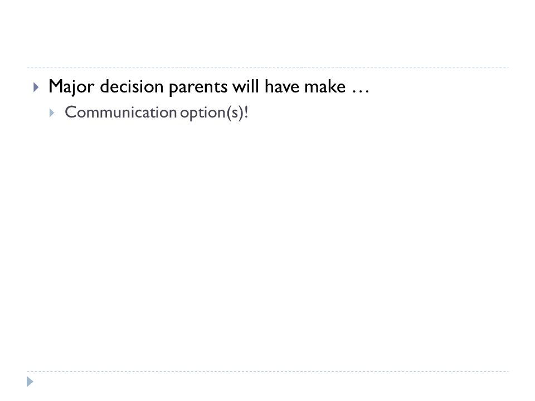The image size is (535, 401).
Task: Click the bottom dashed divider line
Action: (x=267, y=371)
